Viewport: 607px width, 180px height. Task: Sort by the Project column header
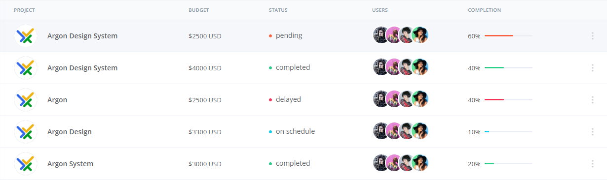tap(24, 10)
